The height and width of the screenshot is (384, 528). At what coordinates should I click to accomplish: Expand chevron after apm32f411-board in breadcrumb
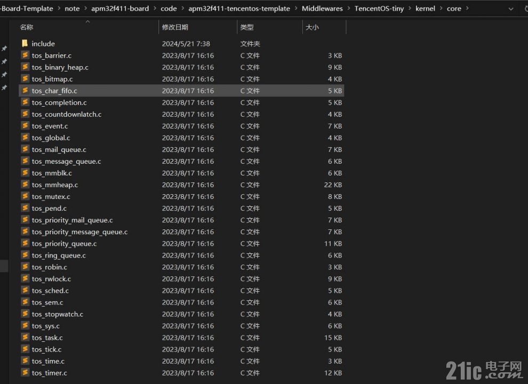pyautogui.click(x=155, y=9)
